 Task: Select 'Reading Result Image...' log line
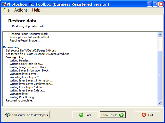(x=25, y=40)
